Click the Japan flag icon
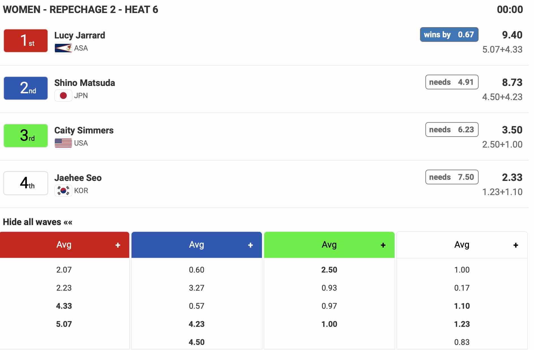The height and width of the screenshot is (350, 534). (63, 96)
